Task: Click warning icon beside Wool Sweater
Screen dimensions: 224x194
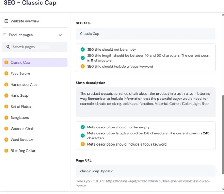Action: coord(6,140)
